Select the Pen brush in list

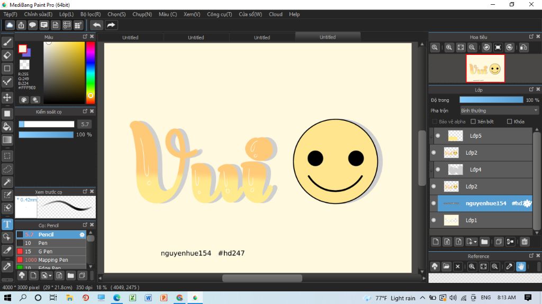tap(51, 243)
